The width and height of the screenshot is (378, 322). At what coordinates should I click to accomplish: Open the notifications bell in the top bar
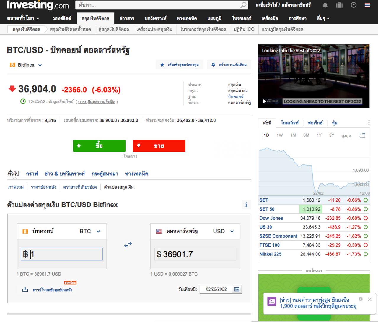pyautogui.click(x=325, y=5)
